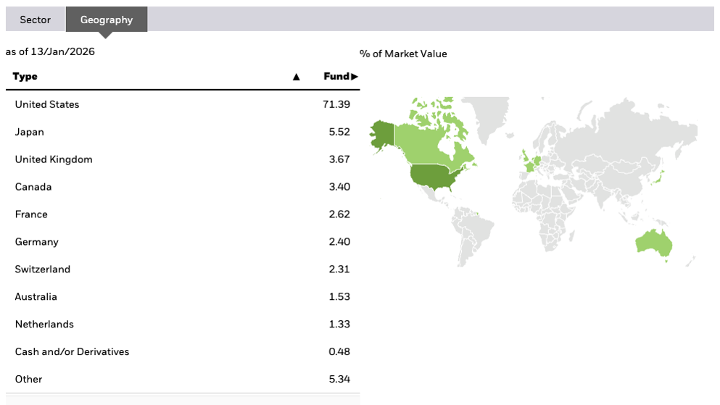Click the Netherlands row label
The height and width of the screenshot is (405, 720).
[x=44, y=324]
